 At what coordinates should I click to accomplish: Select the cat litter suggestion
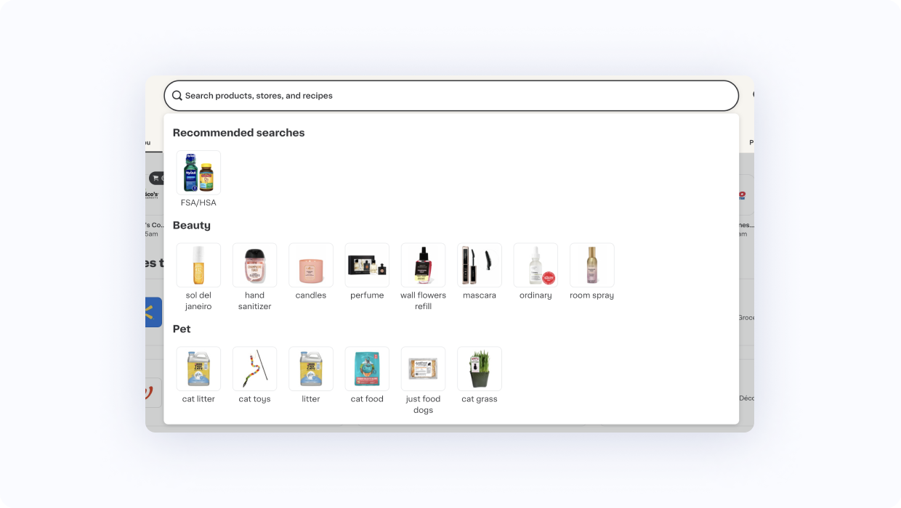click(198, 369)
